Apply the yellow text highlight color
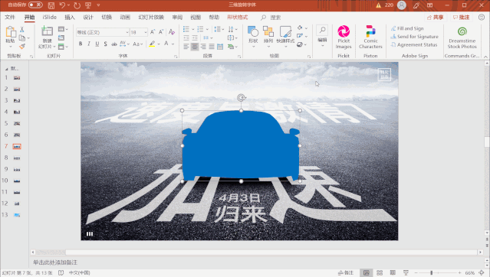 pyautogui.click(x=152, y=44)
